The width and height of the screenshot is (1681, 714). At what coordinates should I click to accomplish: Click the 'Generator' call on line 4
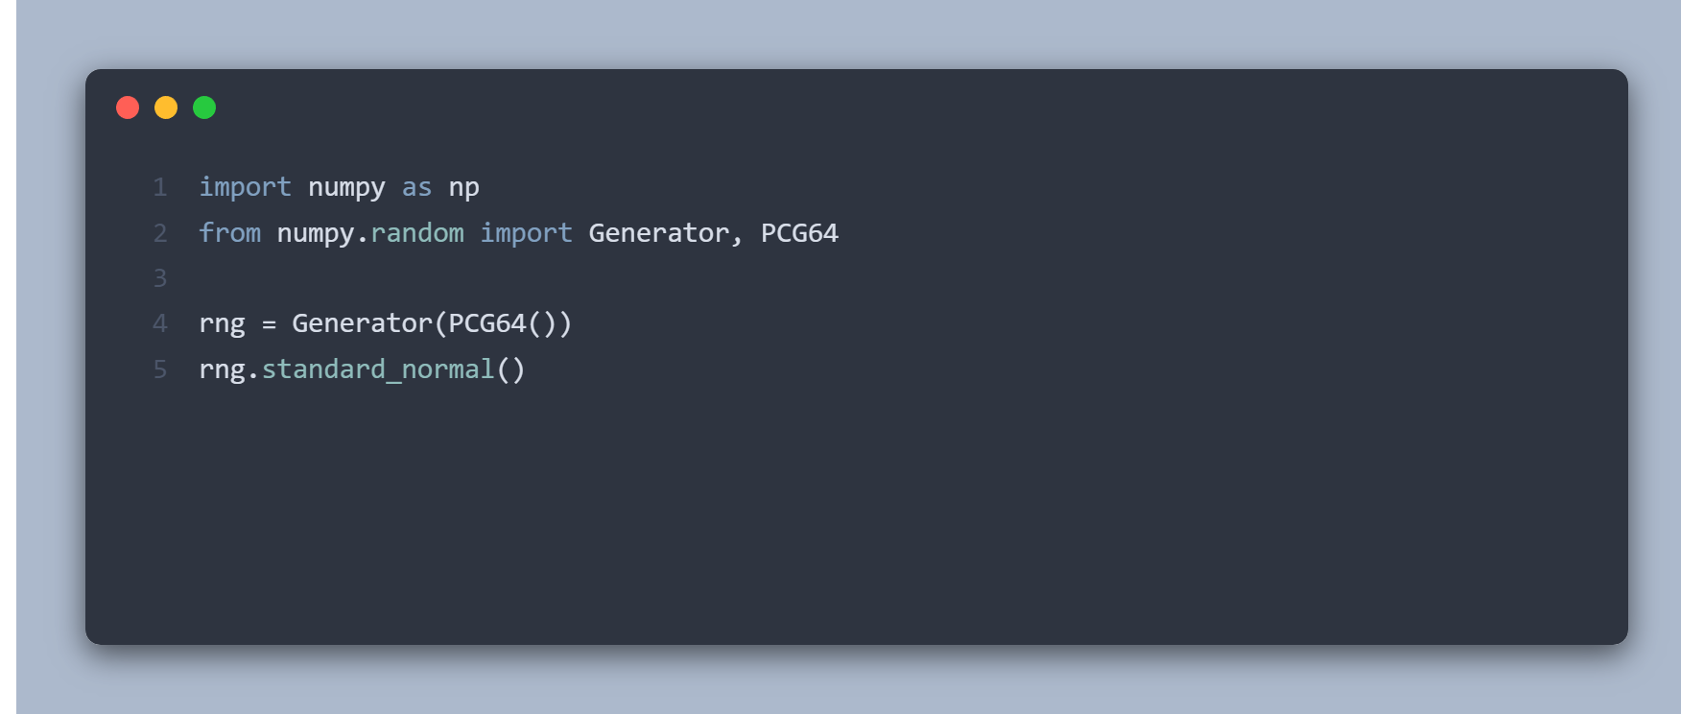tap(362, 323)
